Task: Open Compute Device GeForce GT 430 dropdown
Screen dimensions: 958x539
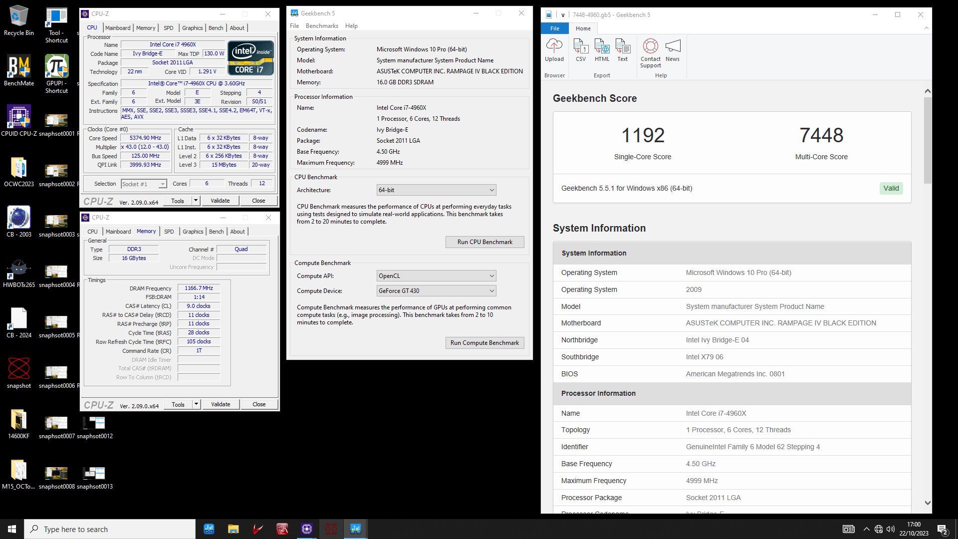Action: [x=436, y=291]
